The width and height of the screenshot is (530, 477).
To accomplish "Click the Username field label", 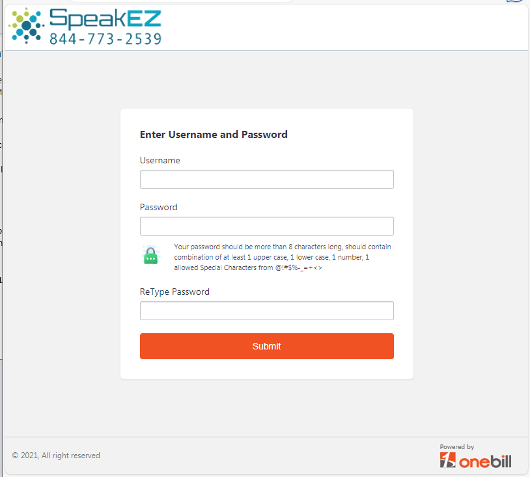I will point(160,161).
